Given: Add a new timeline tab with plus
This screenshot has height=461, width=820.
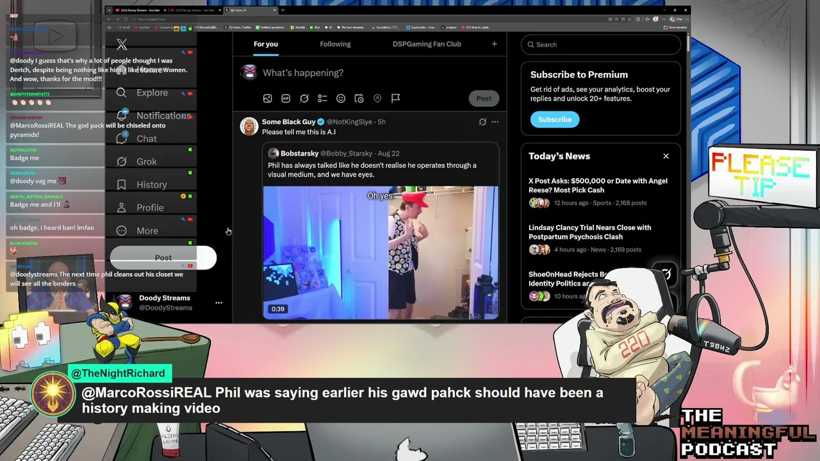Looking at the screenshot, I should tap(494, 44).
